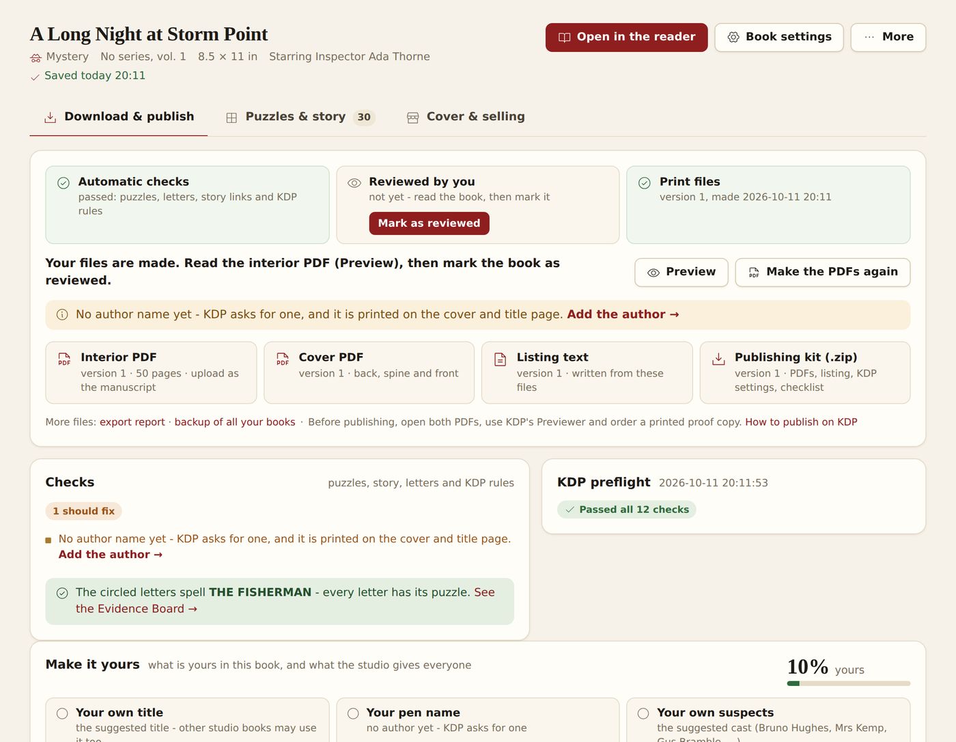Select the Your own title radio option
Screen dimensions: 956x742
[62, 713]
